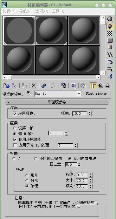Select the 使用凹凸贴图 radio button
This screenshot has width=116, height=219.
(36, 159)
